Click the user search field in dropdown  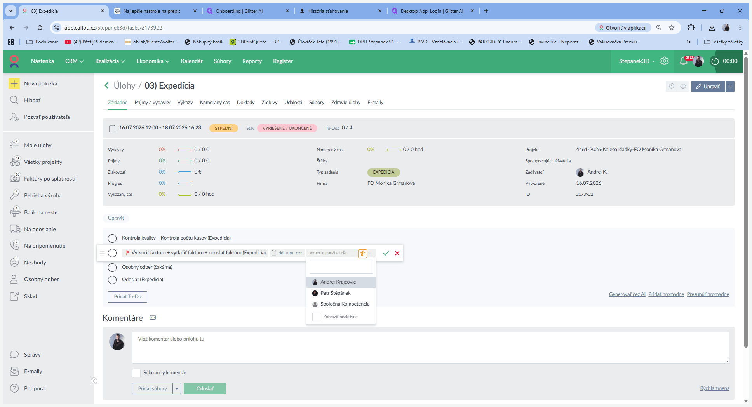point(341,267)
